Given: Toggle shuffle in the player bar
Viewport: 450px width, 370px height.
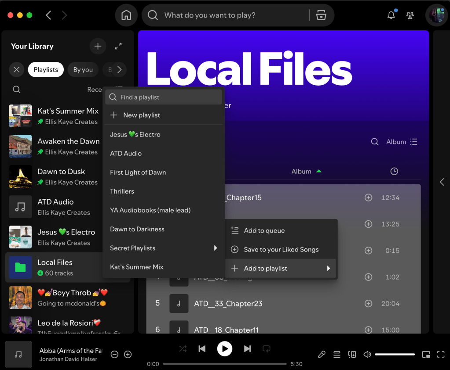Looking at the screenshot, I should point(183,349).
